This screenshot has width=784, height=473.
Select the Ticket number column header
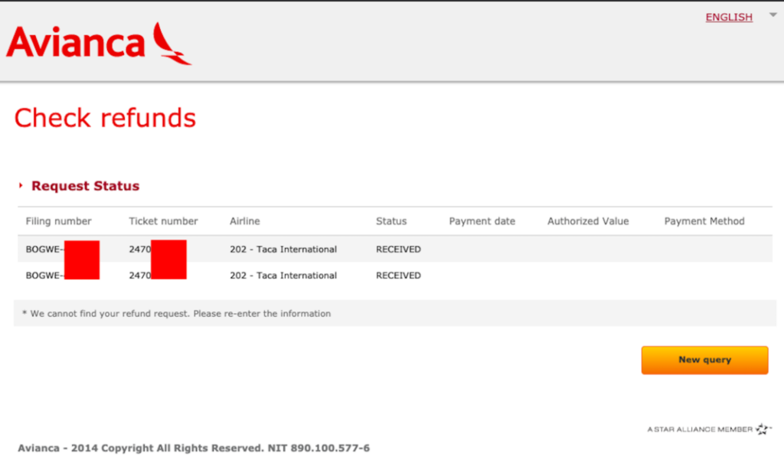[163, 221]
